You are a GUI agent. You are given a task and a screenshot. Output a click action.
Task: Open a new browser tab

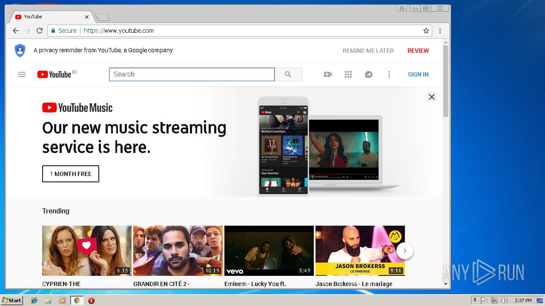click(x=103, y=17)
